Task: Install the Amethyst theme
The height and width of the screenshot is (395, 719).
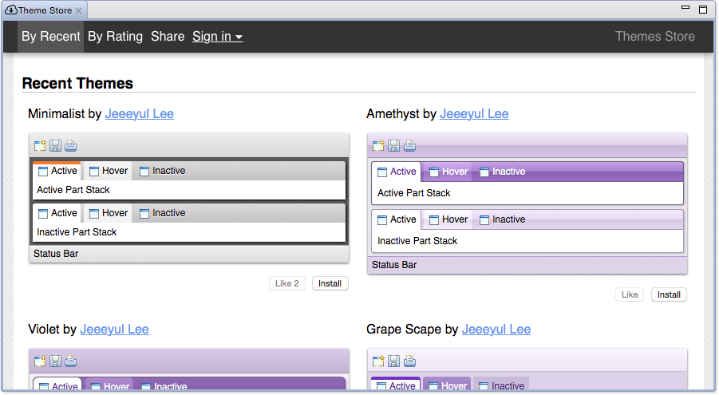Action: coord(668,294)
